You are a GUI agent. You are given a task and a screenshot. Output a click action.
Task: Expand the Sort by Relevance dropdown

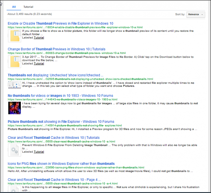[x=195, y=14]
